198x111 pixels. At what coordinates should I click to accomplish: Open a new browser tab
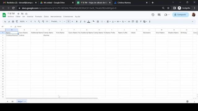click(153, 3)
